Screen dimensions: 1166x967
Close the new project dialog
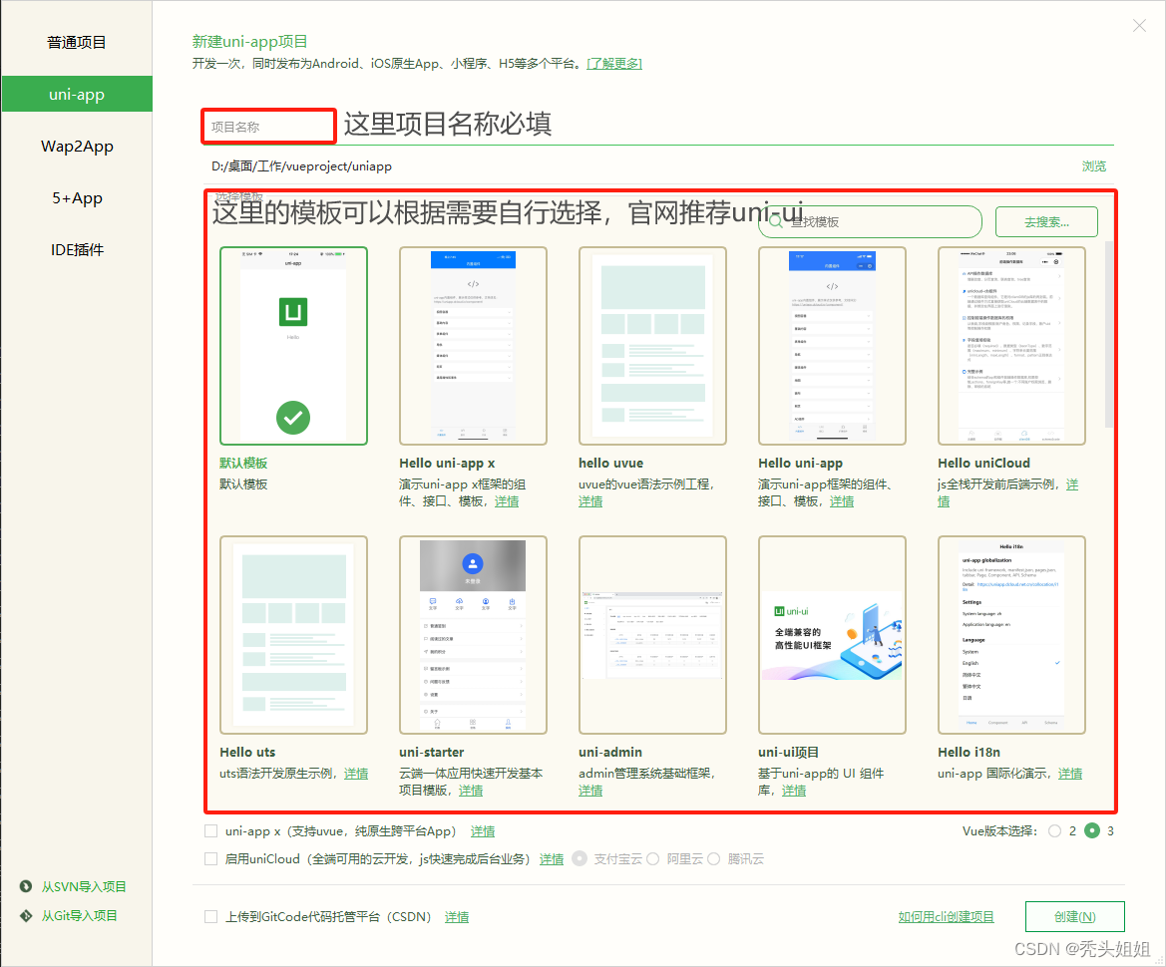tap(1139, 26)
